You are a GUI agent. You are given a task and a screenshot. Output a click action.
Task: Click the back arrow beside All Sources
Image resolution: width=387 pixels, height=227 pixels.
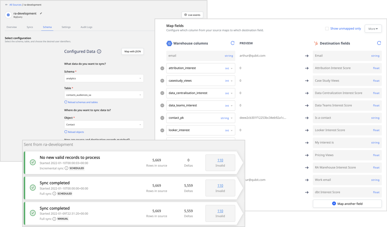click(6, 5)
